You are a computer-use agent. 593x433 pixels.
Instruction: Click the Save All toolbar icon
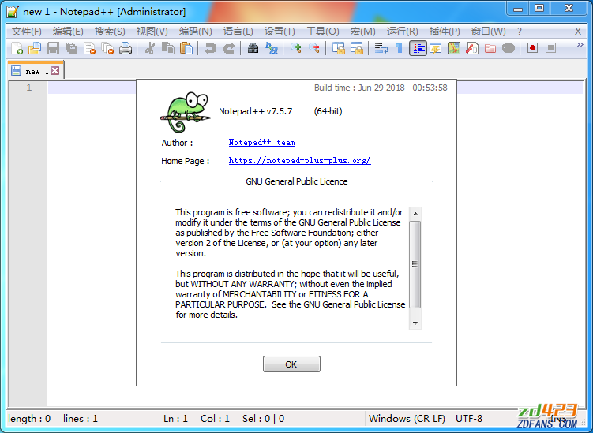(71, 48)
